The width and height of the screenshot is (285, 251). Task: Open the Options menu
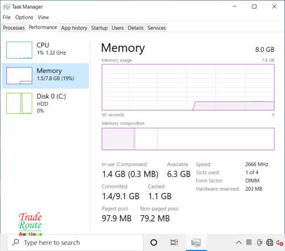[24, 18]
